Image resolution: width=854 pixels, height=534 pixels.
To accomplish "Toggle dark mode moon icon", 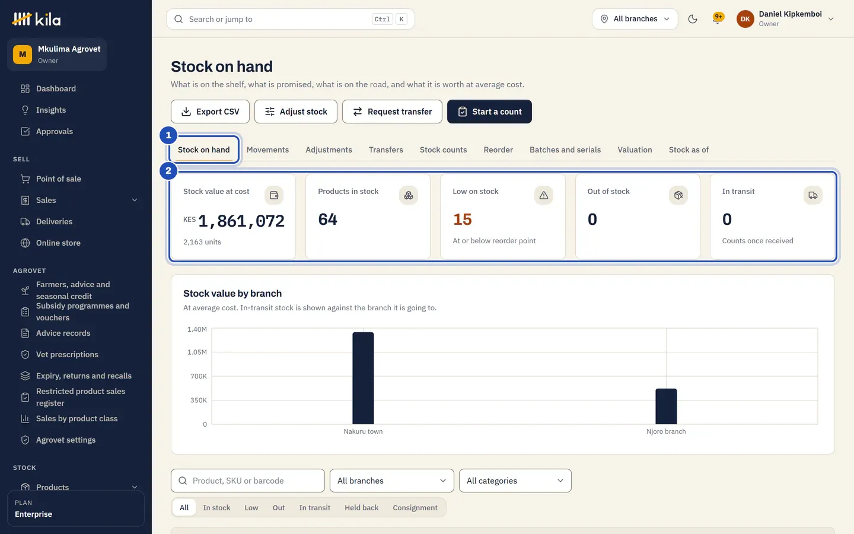I will point(692,19).
